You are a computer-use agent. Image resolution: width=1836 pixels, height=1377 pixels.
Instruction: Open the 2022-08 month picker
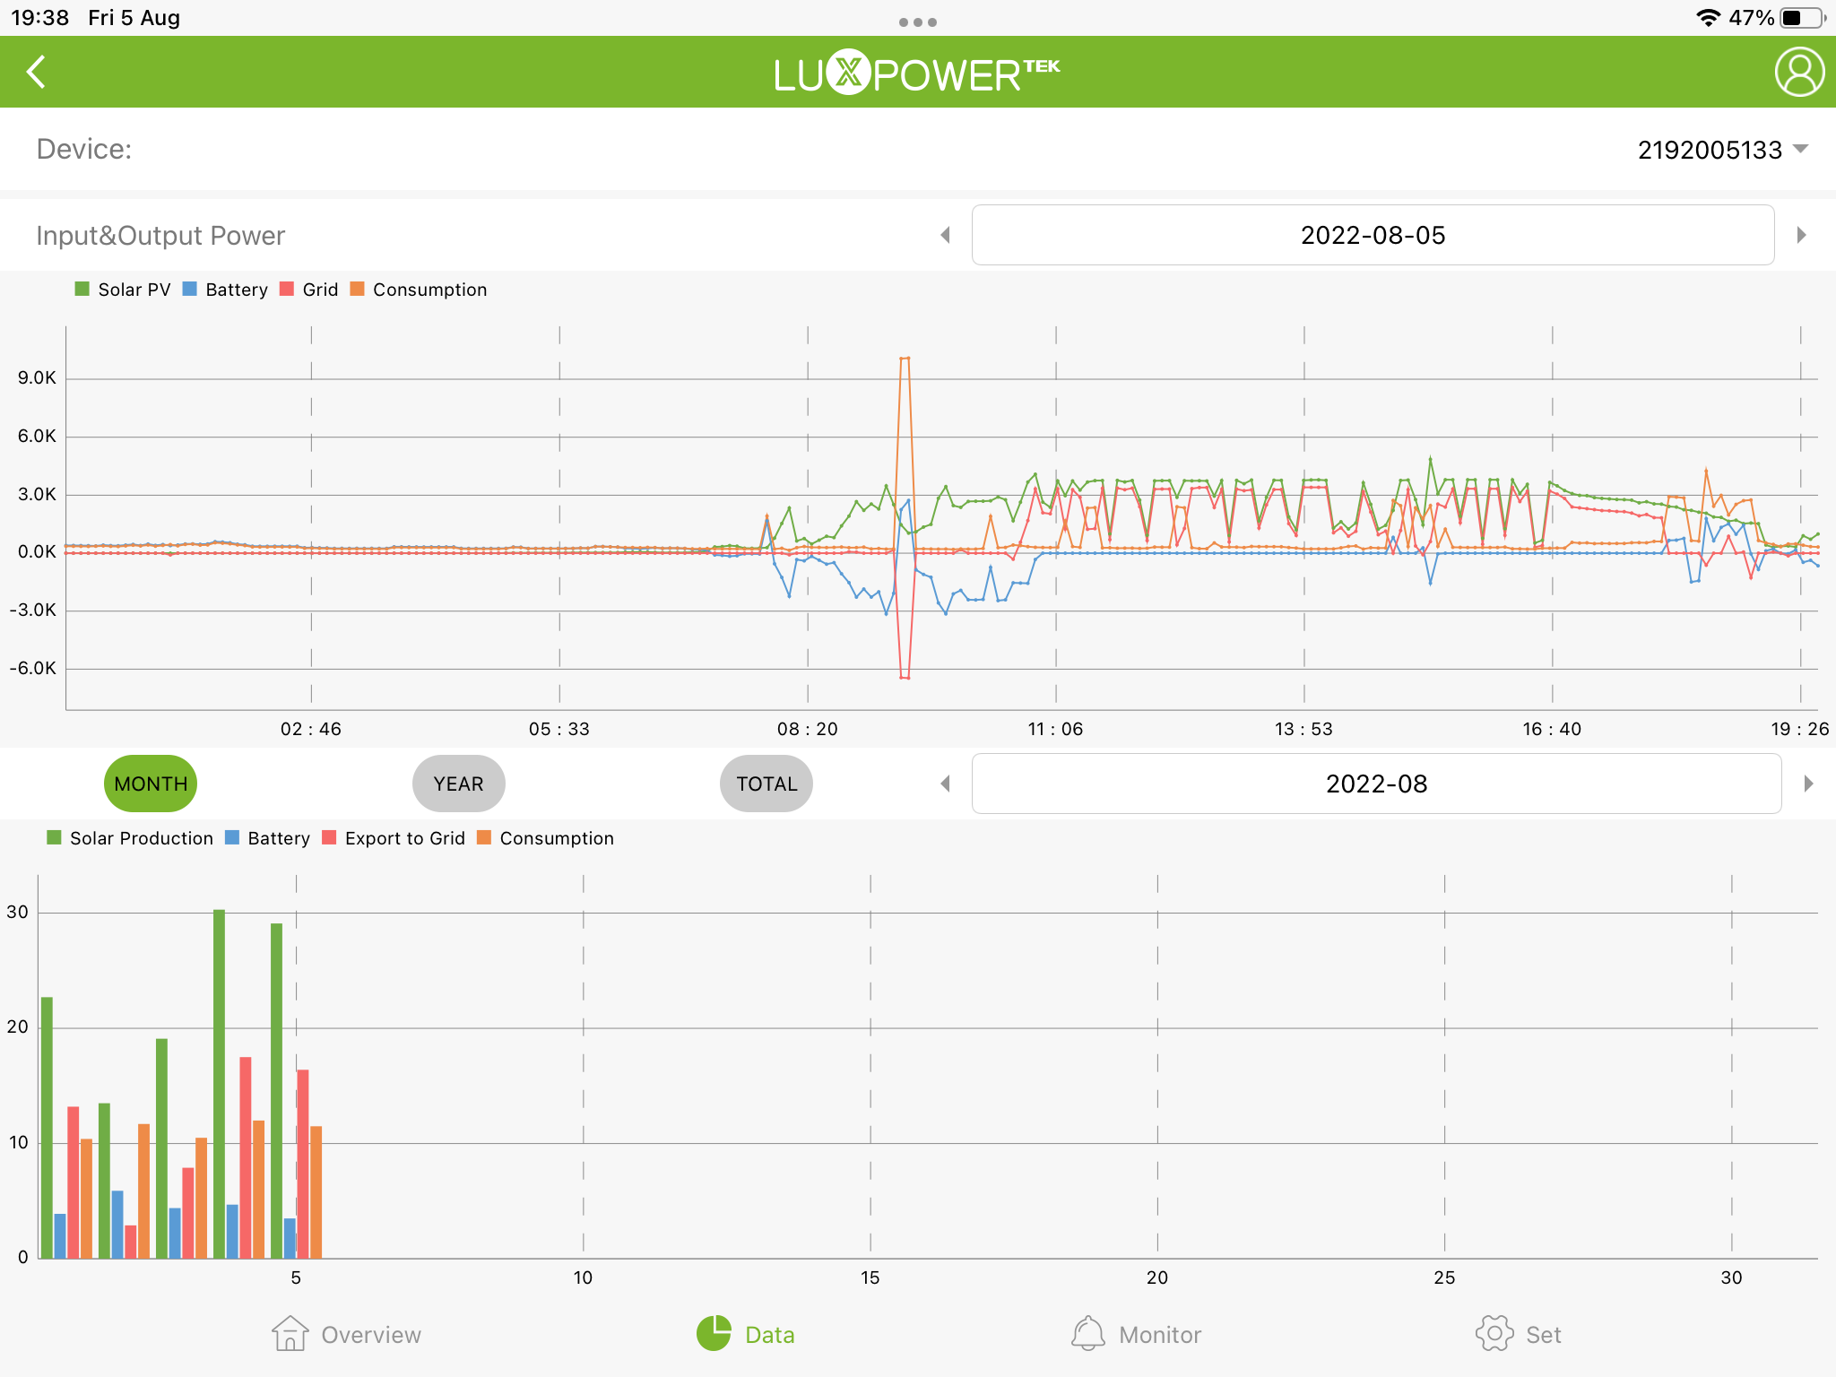pyautogui.click(x=1376, y=784)
